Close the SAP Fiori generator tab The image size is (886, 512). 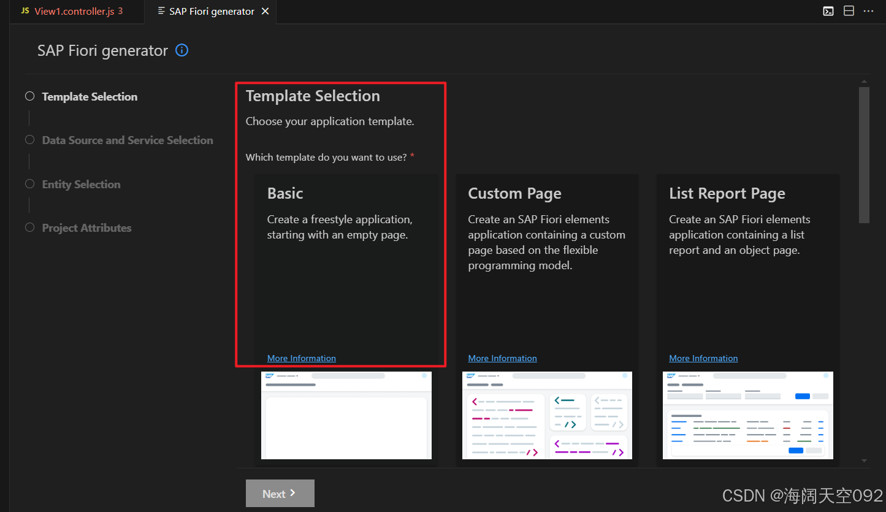(x=265, y=12)
